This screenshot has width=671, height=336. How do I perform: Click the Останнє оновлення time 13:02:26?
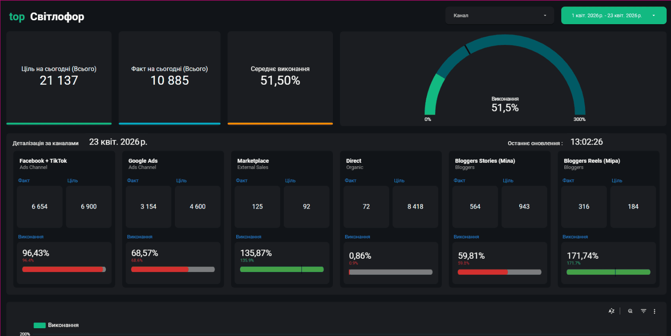(x=587, y=142)
